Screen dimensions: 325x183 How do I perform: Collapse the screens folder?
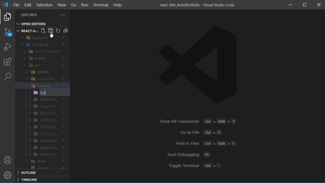pyautogui.click(x=43, y=85)
